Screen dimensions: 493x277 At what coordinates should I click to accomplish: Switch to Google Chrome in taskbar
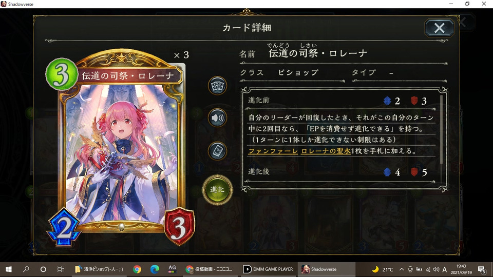click(x=137, y=269)
